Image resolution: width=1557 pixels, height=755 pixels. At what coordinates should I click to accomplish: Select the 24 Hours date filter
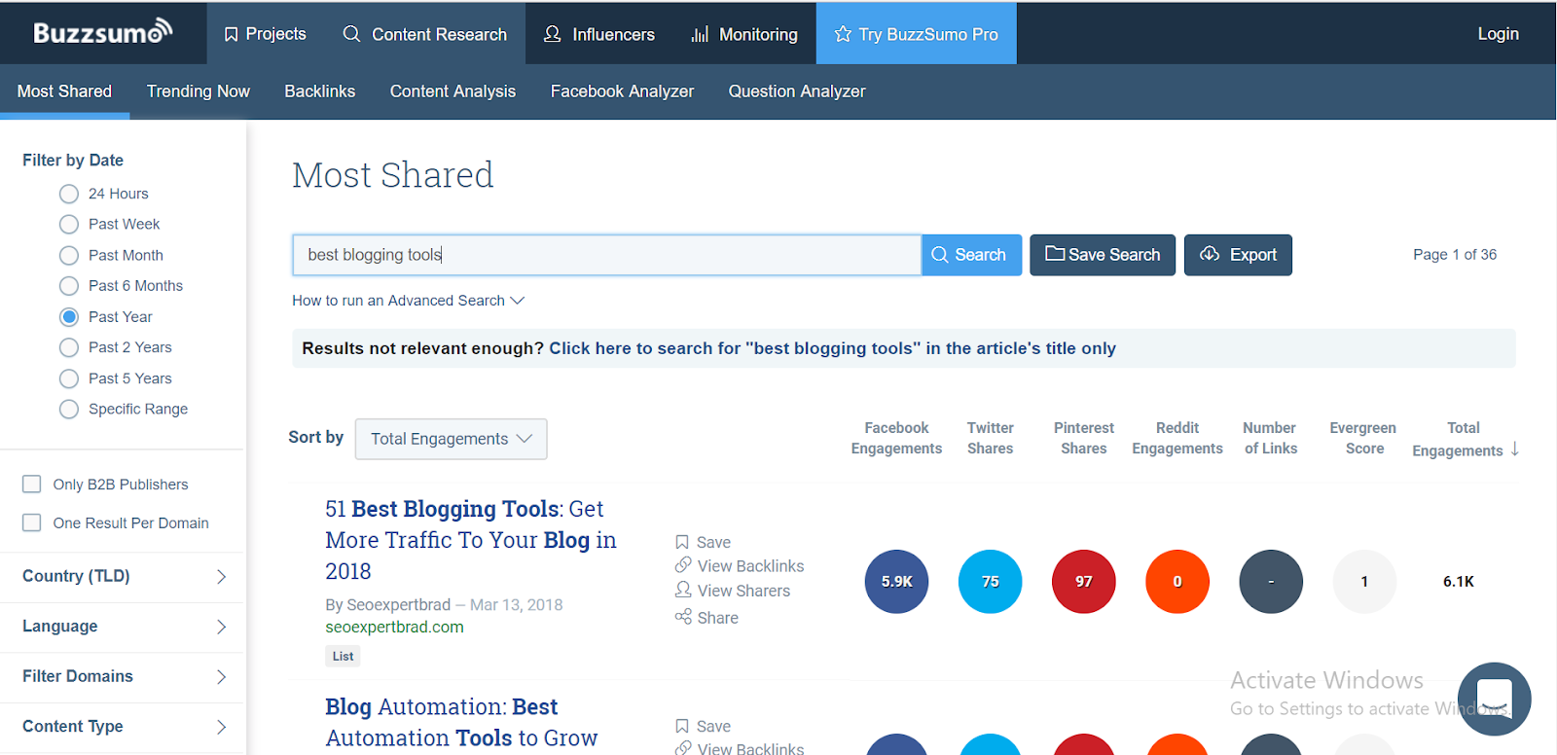point(69,194)
